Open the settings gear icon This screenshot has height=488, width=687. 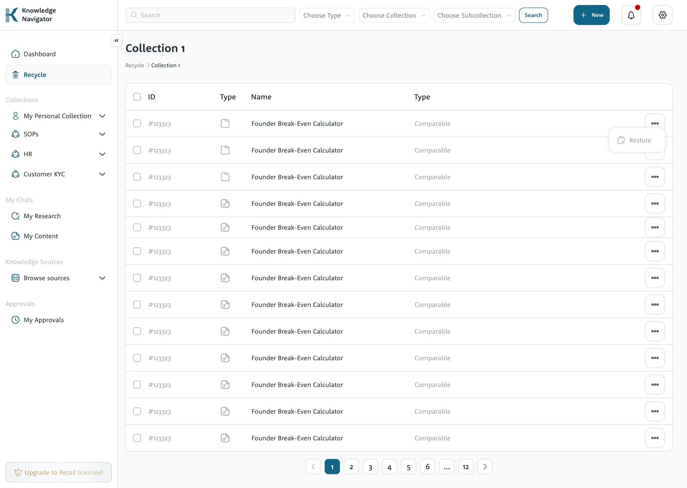tap(662, 15)
